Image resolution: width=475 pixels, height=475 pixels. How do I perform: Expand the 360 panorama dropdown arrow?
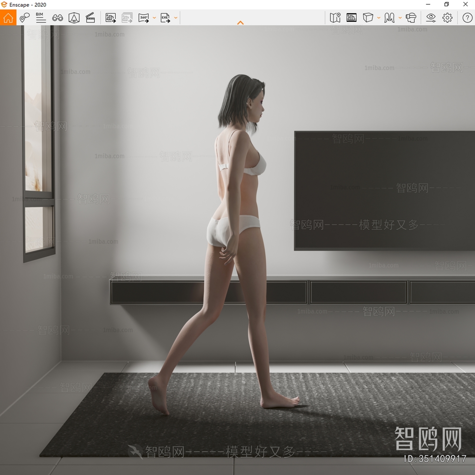point(154,18)
